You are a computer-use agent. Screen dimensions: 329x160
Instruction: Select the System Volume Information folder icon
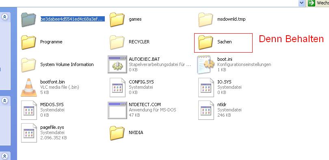(28, 65)
